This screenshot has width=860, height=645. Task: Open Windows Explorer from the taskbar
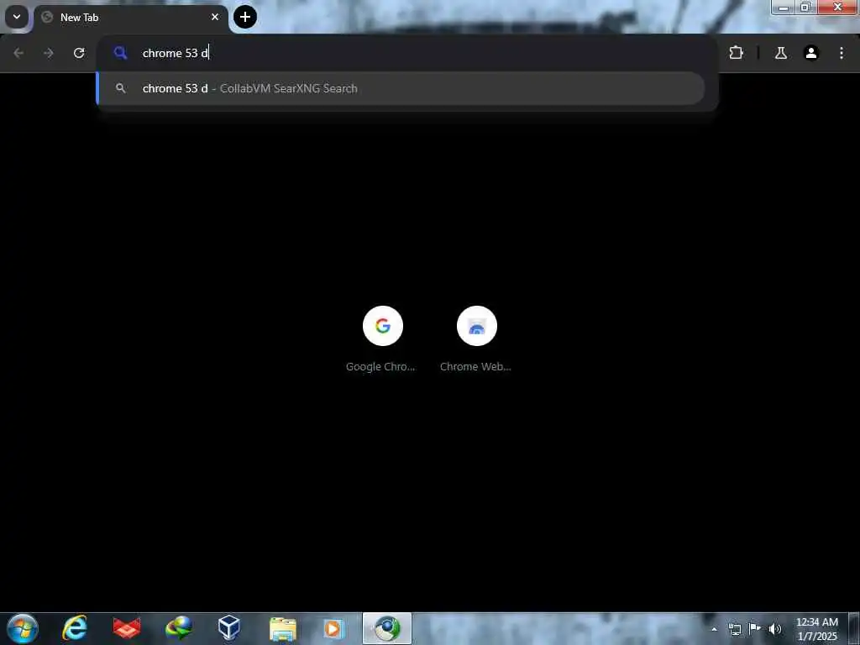[x=282, y=628]
